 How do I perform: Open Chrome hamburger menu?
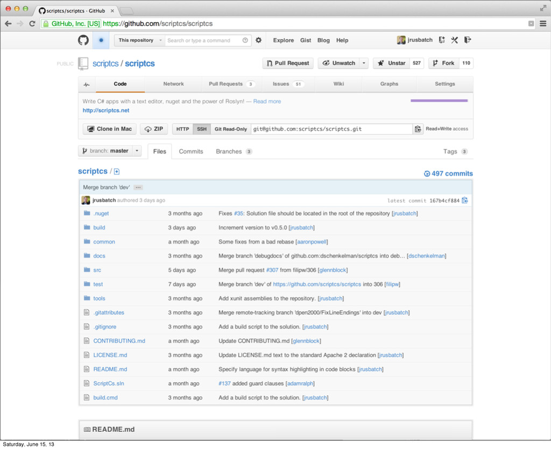pos(543,24)
